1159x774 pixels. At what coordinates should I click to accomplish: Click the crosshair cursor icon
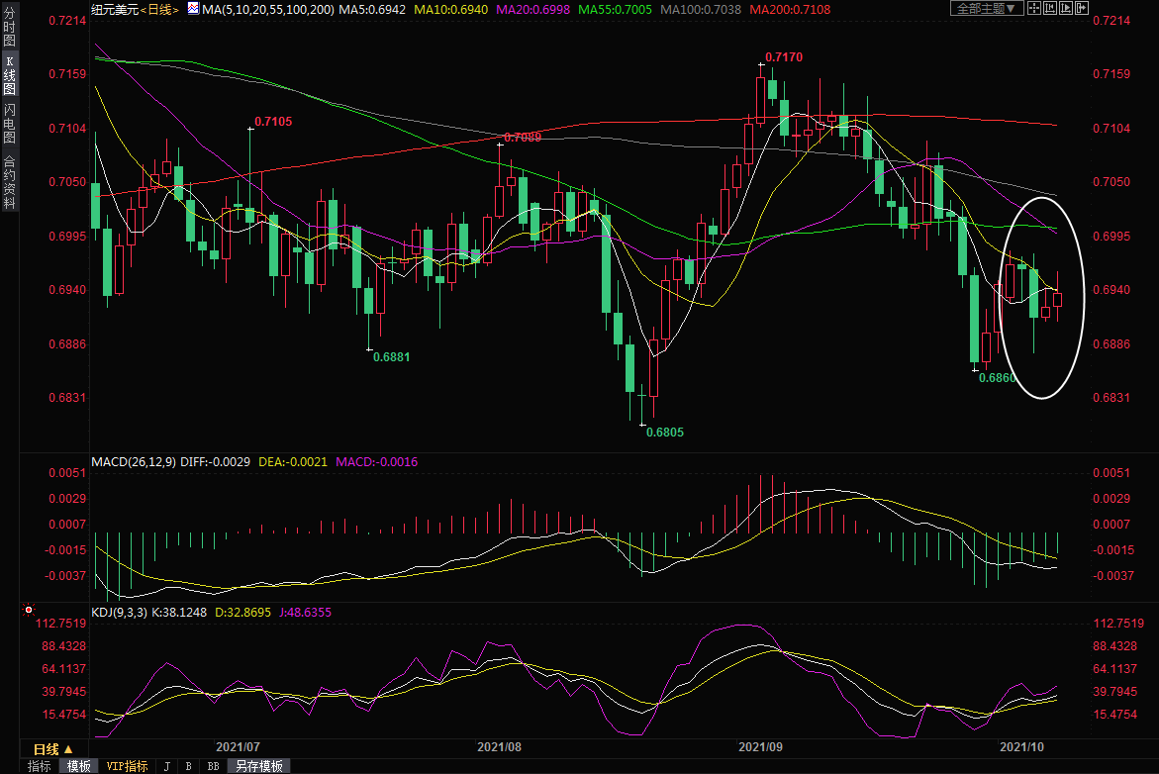[x=1034, y=8]
